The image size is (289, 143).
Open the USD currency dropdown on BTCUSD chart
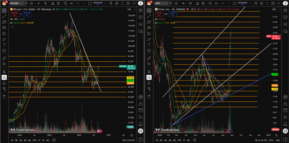coord(131,9)
